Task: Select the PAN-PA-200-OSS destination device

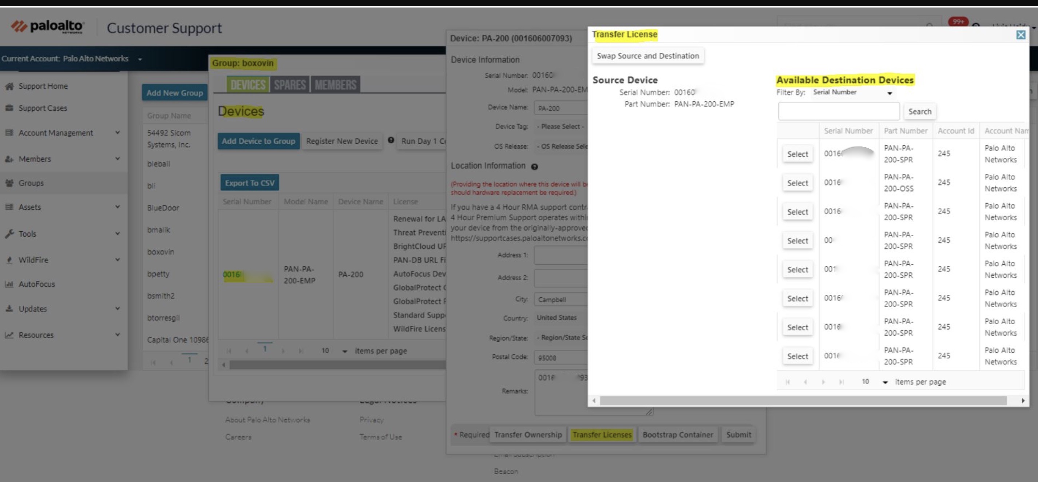Action: [x=797, y=183]
